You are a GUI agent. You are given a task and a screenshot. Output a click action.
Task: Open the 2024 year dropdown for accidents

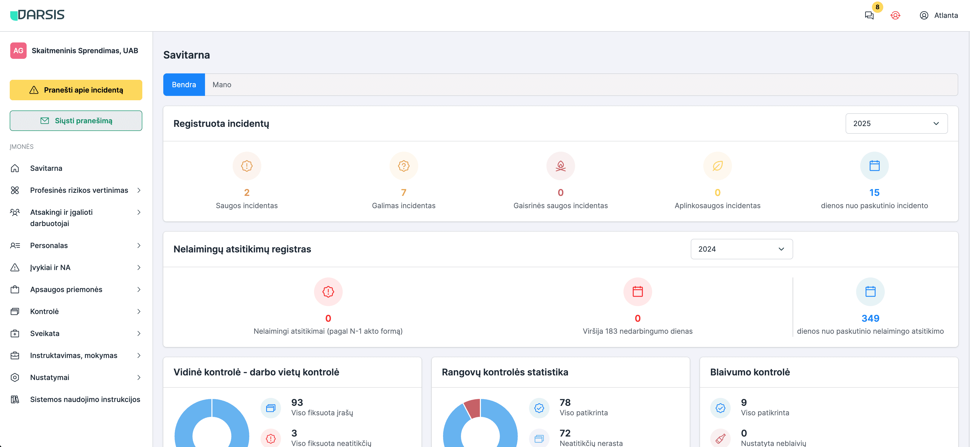coord(742,249)
